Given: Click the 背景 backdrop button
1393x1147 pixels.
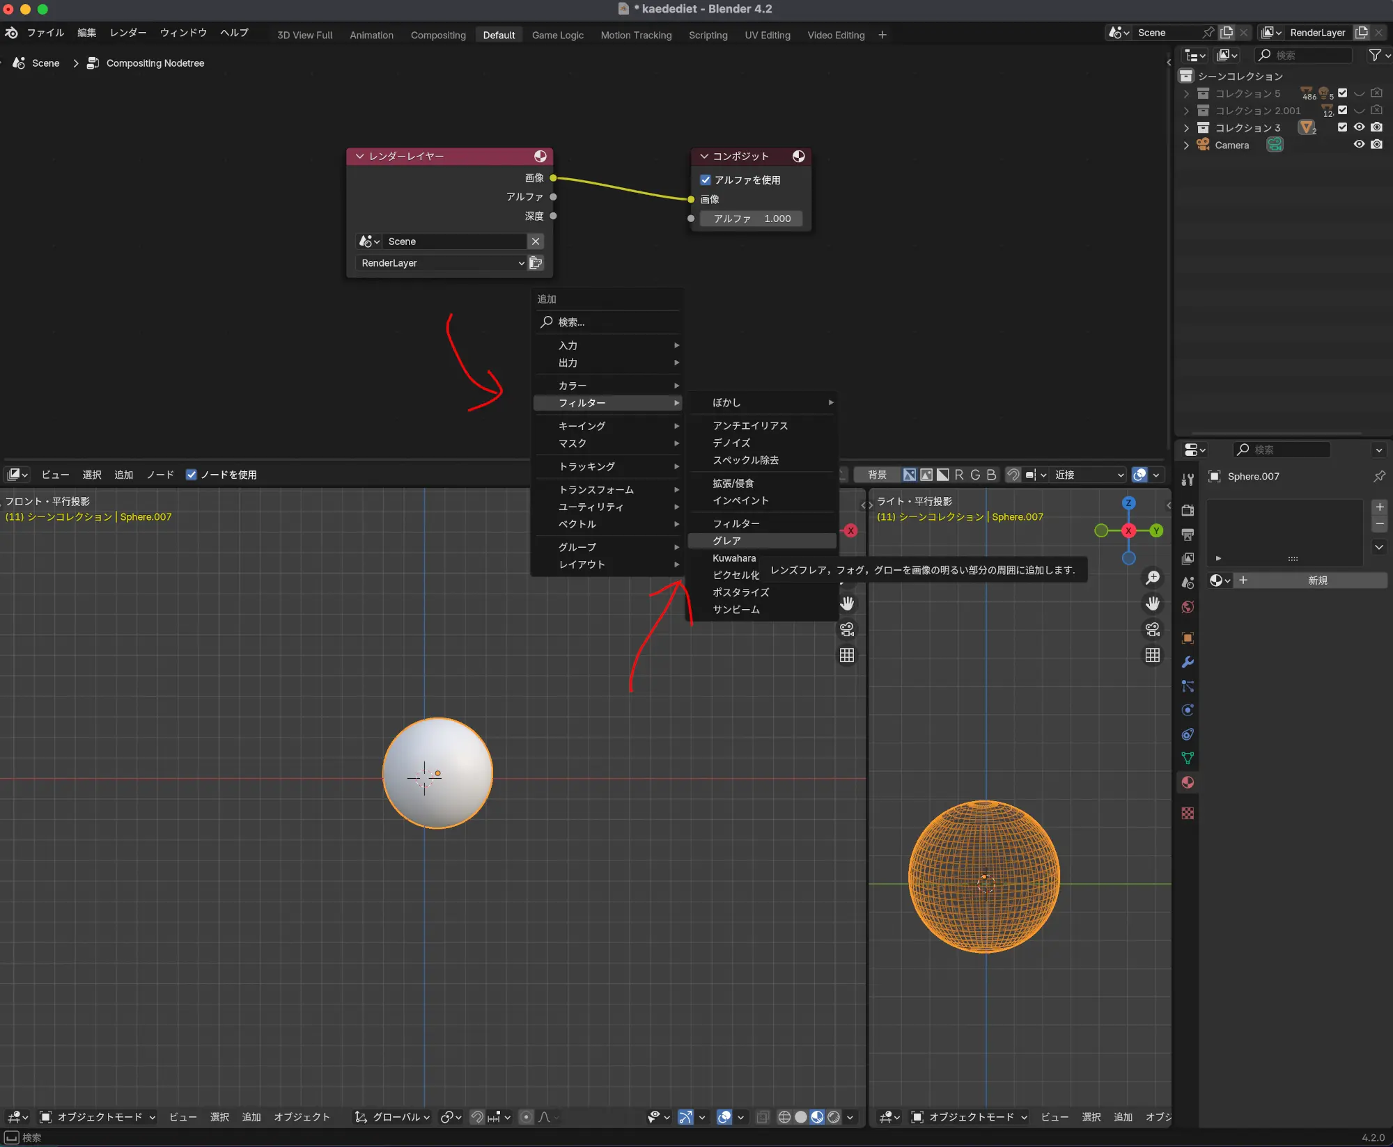Looking at the screenshot, I should [x=877, y=475].
